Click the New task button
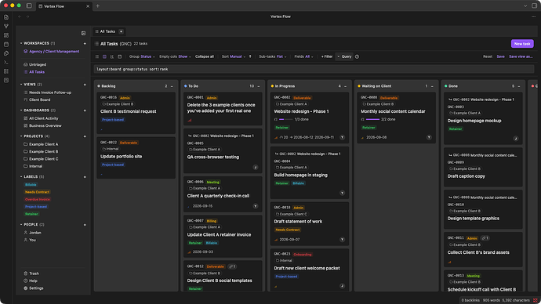541x304 pixels. [522, 44]
